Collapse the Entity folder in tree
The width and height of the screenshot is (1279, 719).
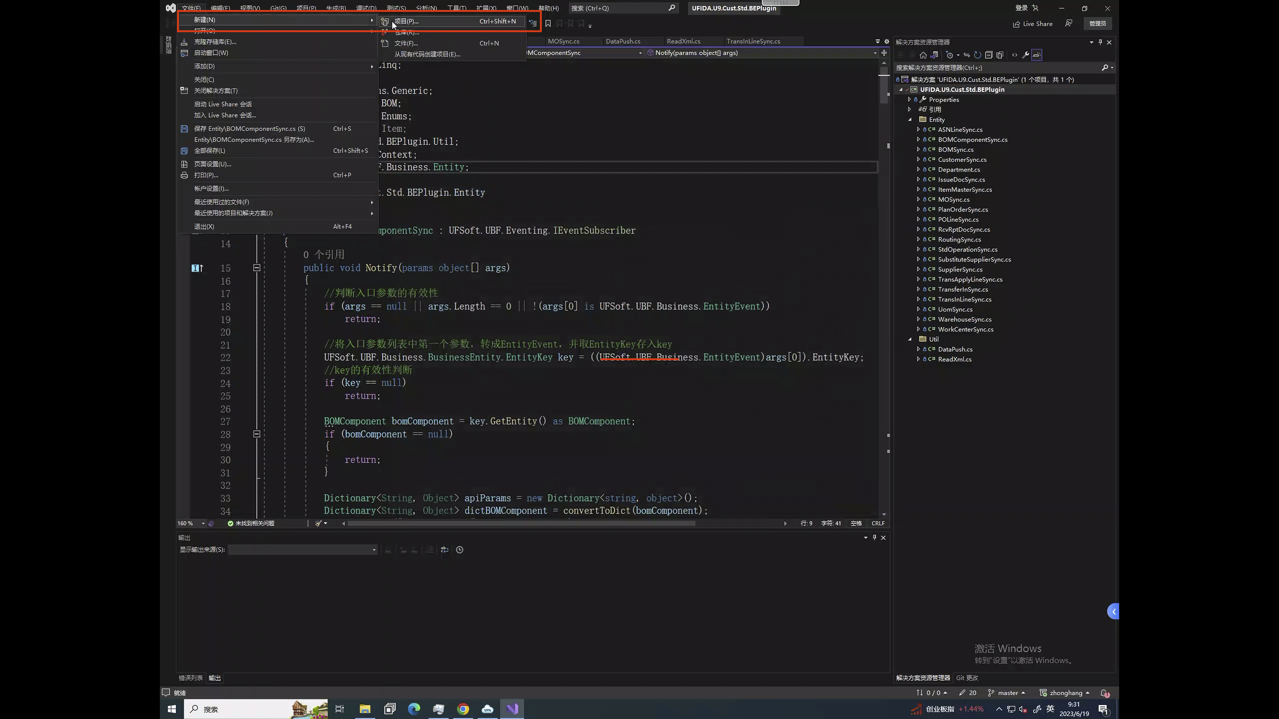pyautogui.click(x=910, y=120)
